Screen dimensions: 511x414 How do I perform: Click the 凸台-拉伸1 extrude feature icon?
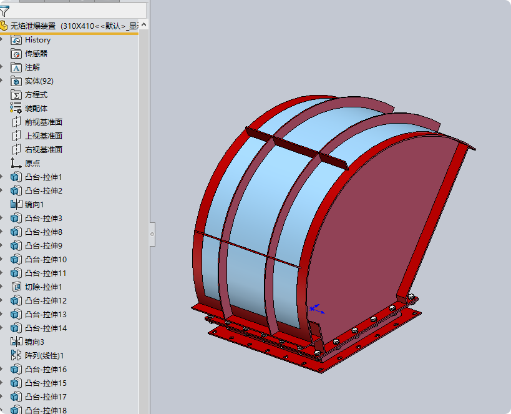click(16, 177)
